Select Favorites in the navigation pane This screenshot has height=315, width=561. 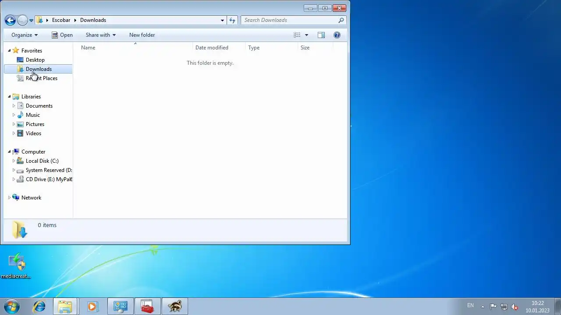pos(32,51)
